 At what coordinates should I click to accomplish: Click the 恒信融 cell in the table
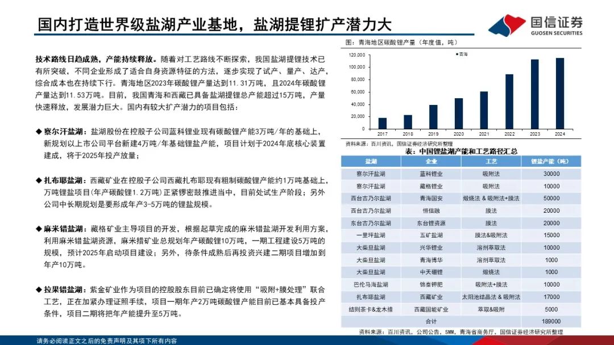431,211
